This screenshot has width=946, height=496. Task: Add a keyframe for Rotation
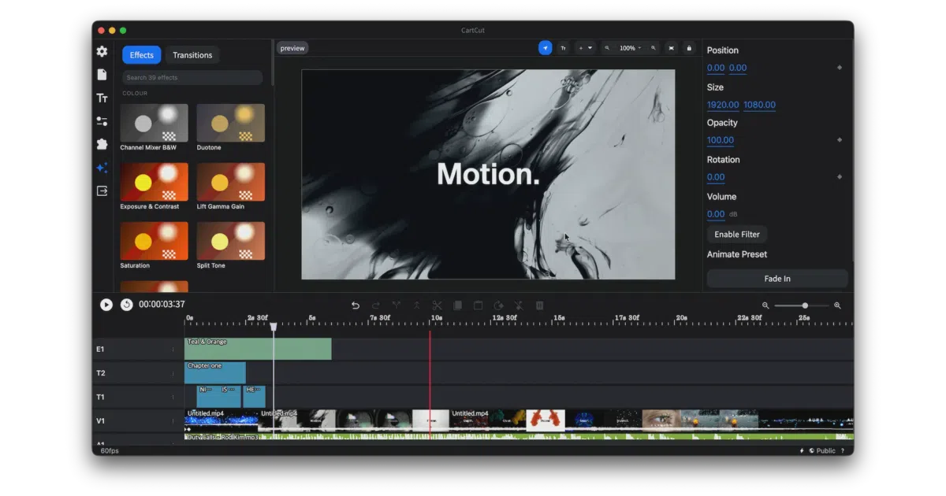point(839,177)
